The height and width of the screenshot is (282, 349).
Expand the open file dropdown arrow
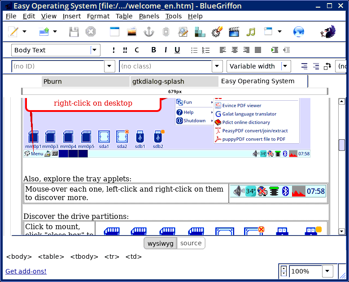pos(55,31)
